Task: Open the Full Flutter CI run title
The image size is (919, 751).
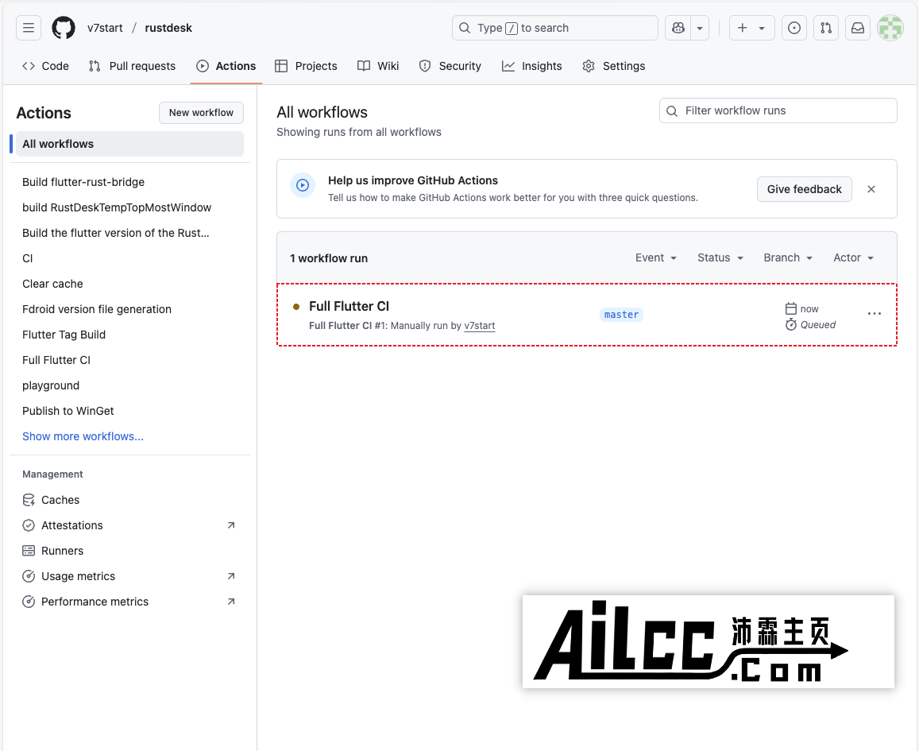Action: click(x=349, y=306)
